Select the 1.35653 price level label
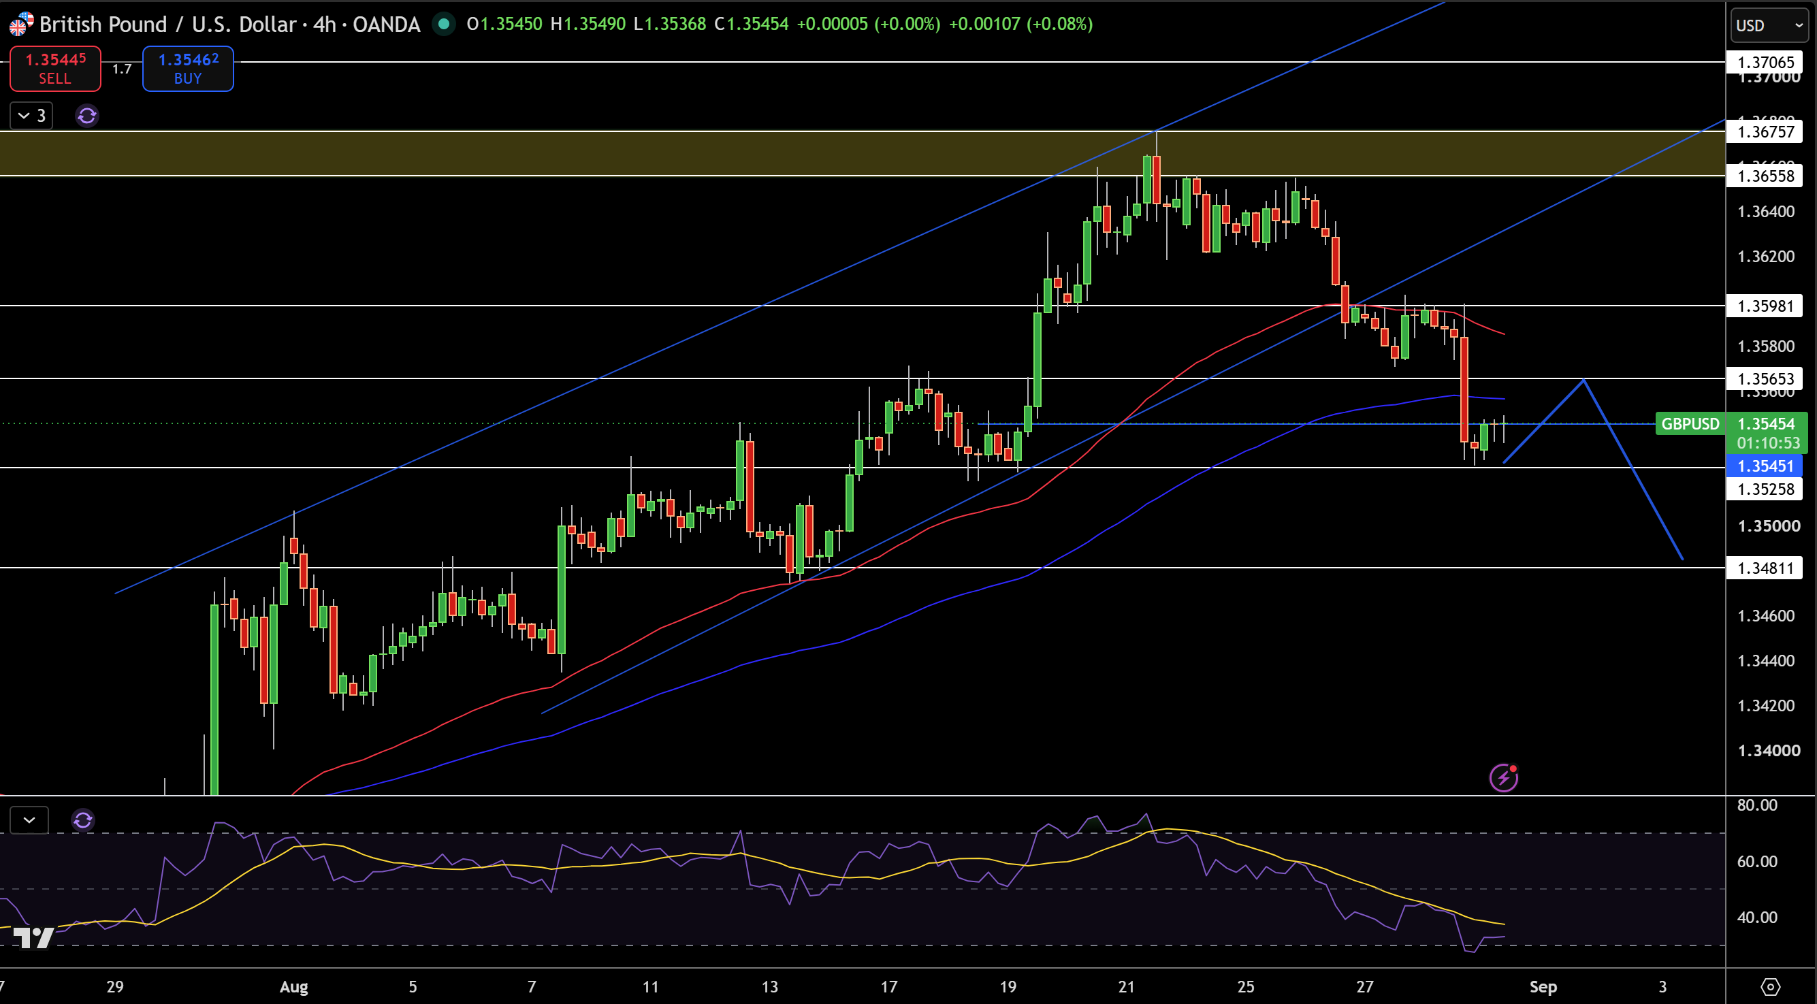The height and width of the screenshot is (1004, 1817). (1764, 378)
